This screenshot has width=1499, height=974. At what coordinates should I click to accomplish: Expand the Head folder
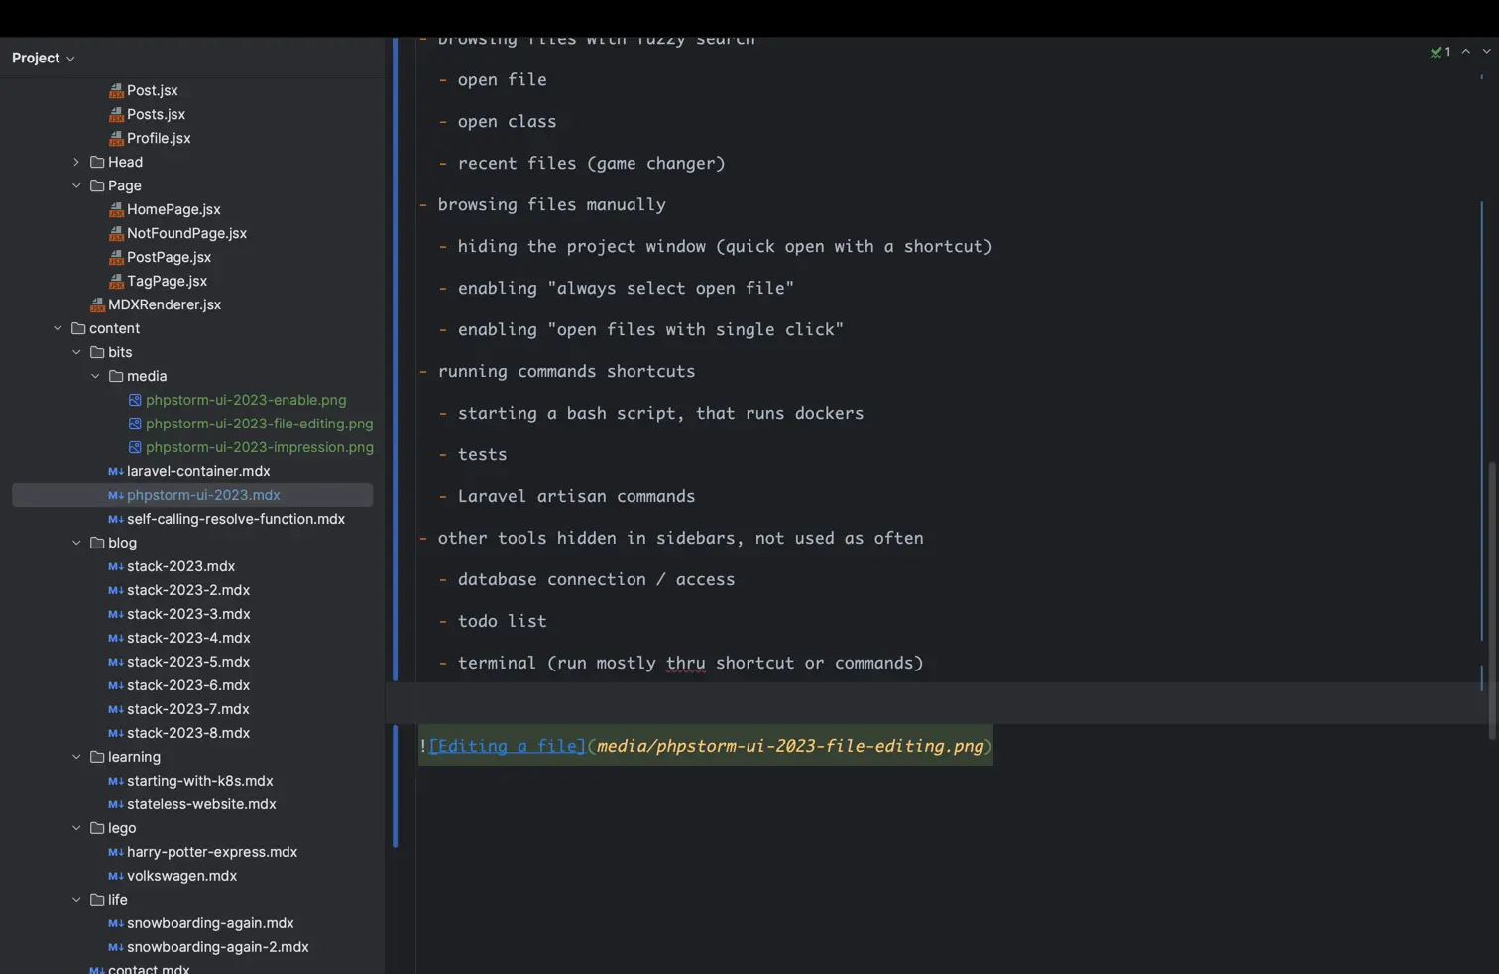(x=77, y=162)
